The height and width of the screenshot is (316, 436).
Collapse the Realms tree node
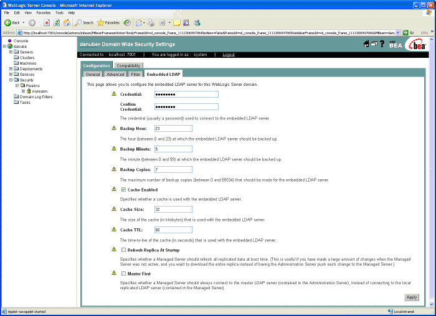tap(17, 85)
